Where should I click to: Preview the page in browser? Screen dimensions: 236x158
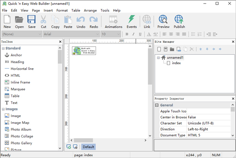point(163,22)
